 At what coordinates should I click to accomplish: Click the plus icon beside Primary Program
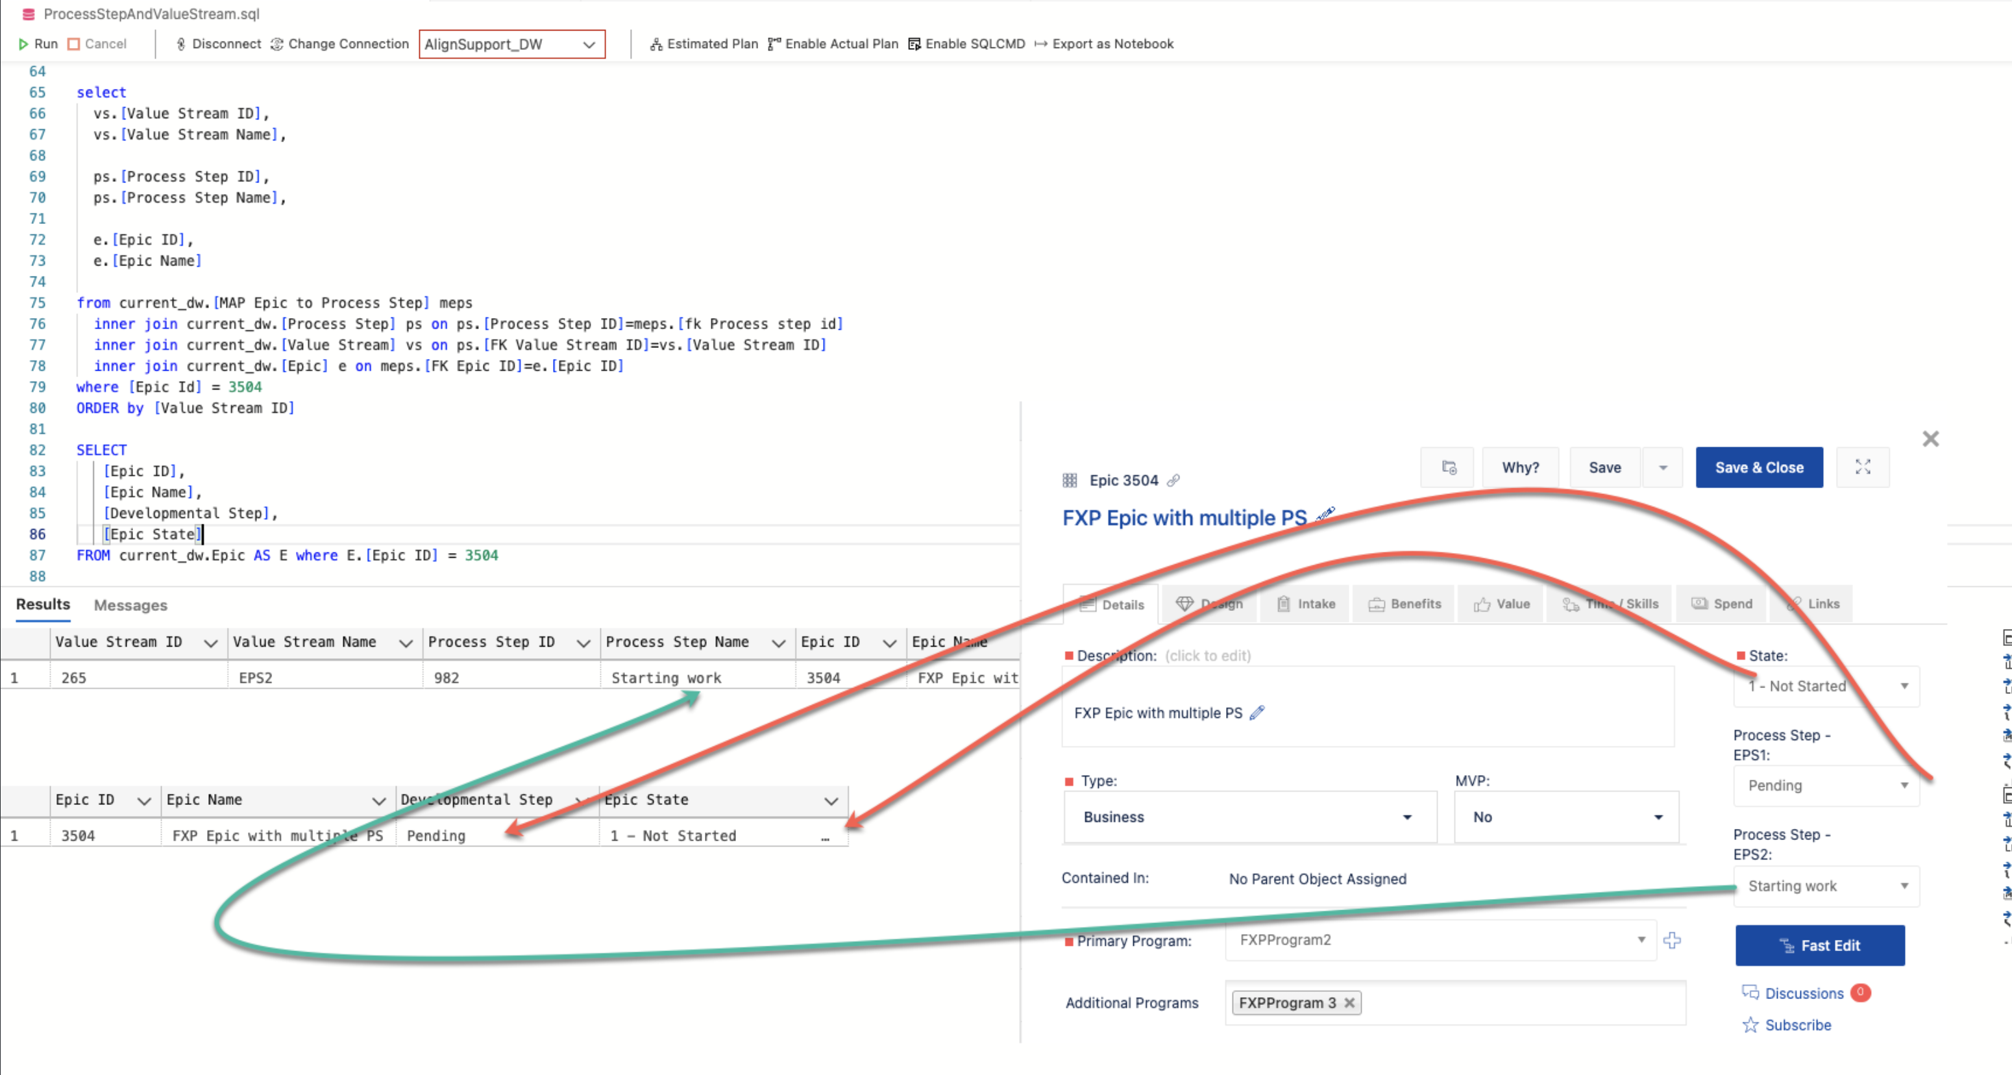(1671, 940)
